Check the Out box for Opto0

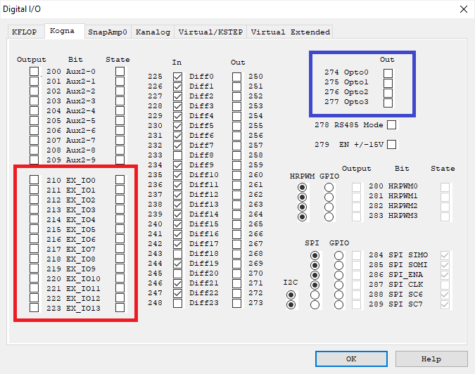388,73
